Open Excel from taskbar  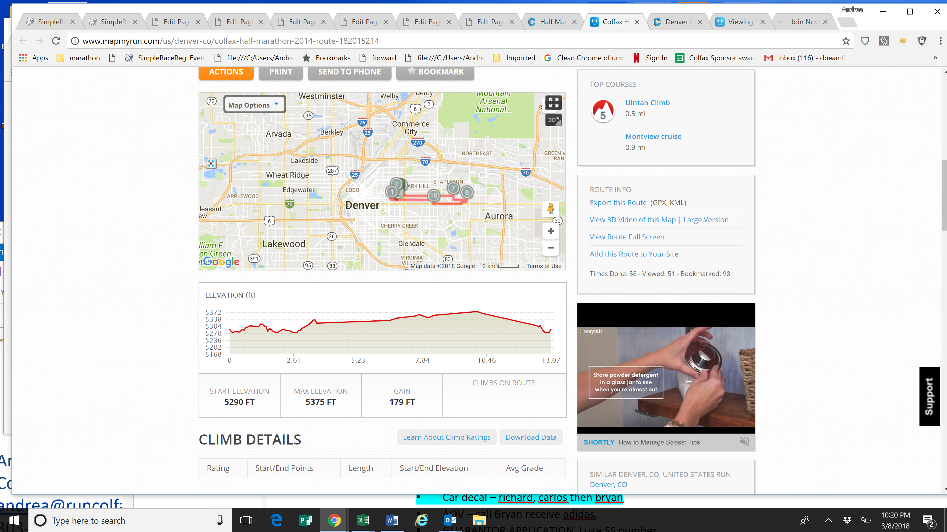click(x=363, y=520)
